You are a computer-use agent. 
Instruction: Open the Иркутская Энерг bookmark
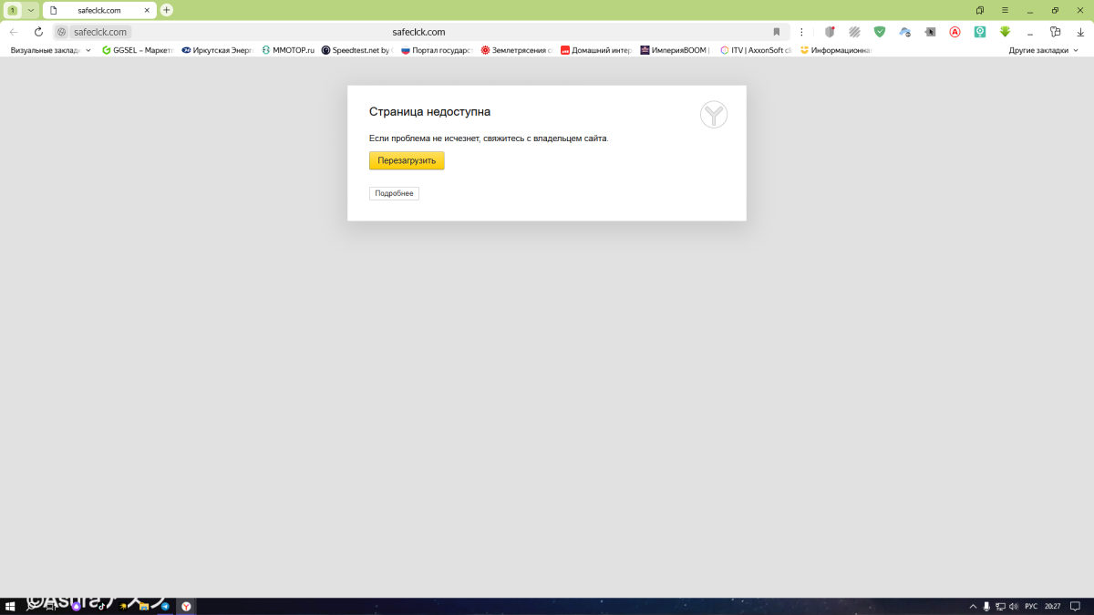(217, 50)
